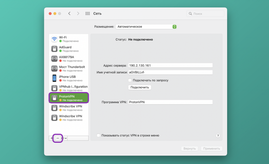Image resolution: width=269 pixels, height=164 pixels.
Task: Focus the Поиск search field
Action: [x=205, y=14]
